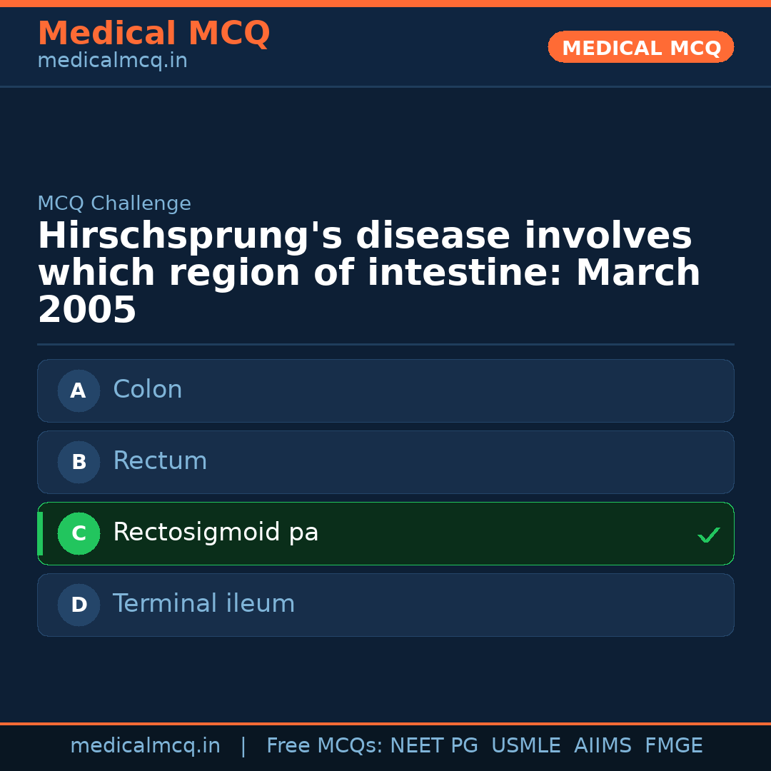Screen dimensions: 771x771
Task: Select the Colon answer text
Action: coord(148,390)
